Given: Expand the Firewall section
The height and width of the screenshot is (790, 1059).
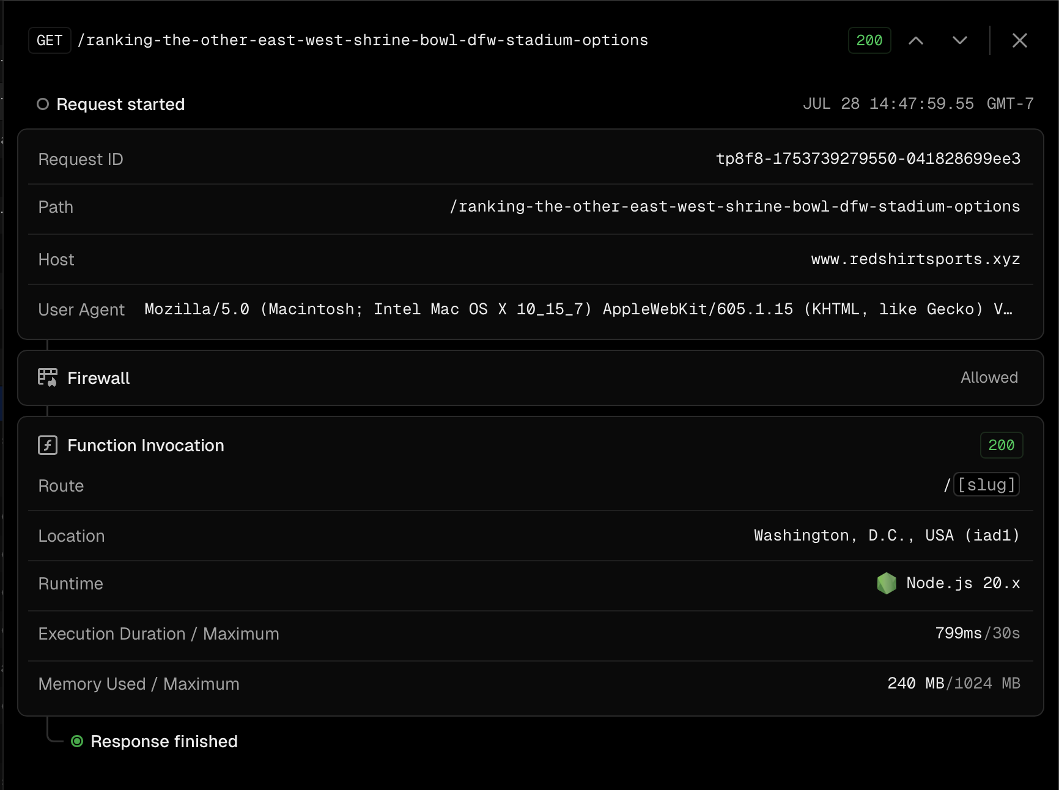Looking at the screenshot, I should click(531, 378).
